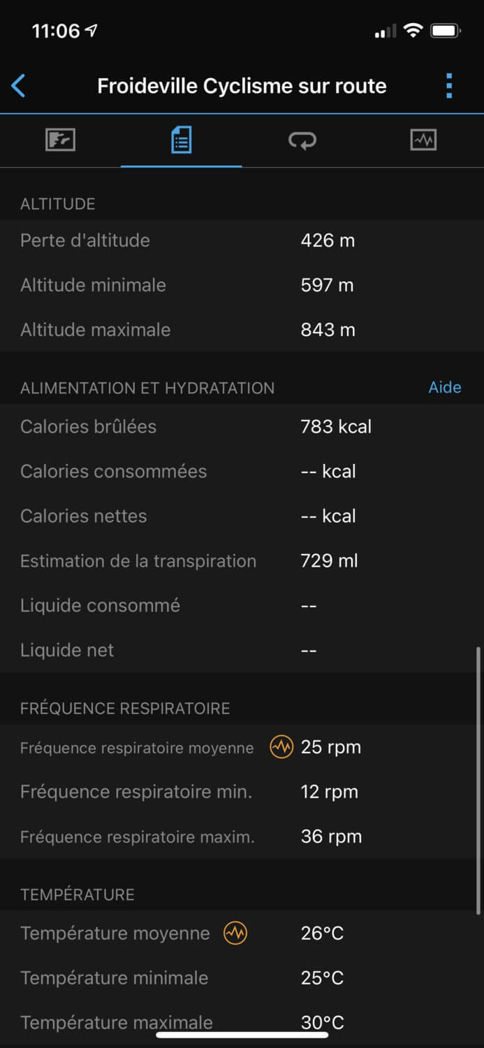This screenshot has height=1048, width=484.
Task: Tap the home indicator bar
Action: (242, 1034)
